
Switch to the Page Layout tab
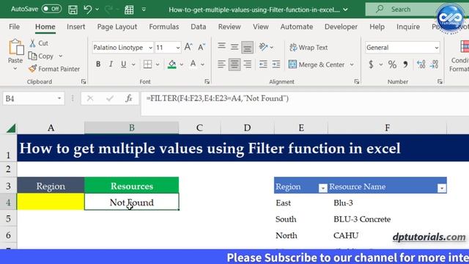tap(117, 26)
